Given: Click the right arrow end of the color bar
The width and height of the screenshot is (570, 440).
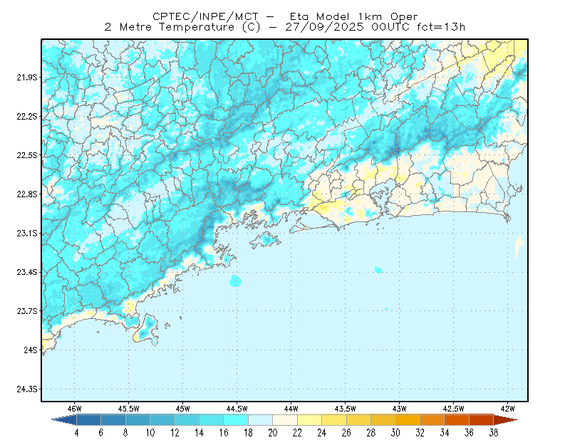Looking at the screenshot, I should (x=506, y=419).
